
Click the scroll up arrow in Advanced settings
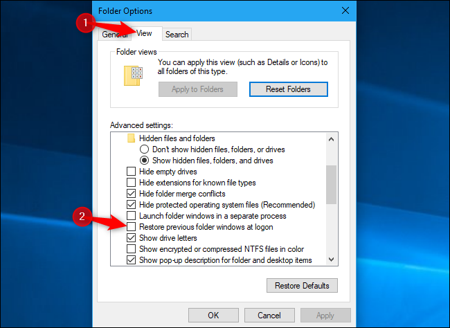[x=331, y=139]
